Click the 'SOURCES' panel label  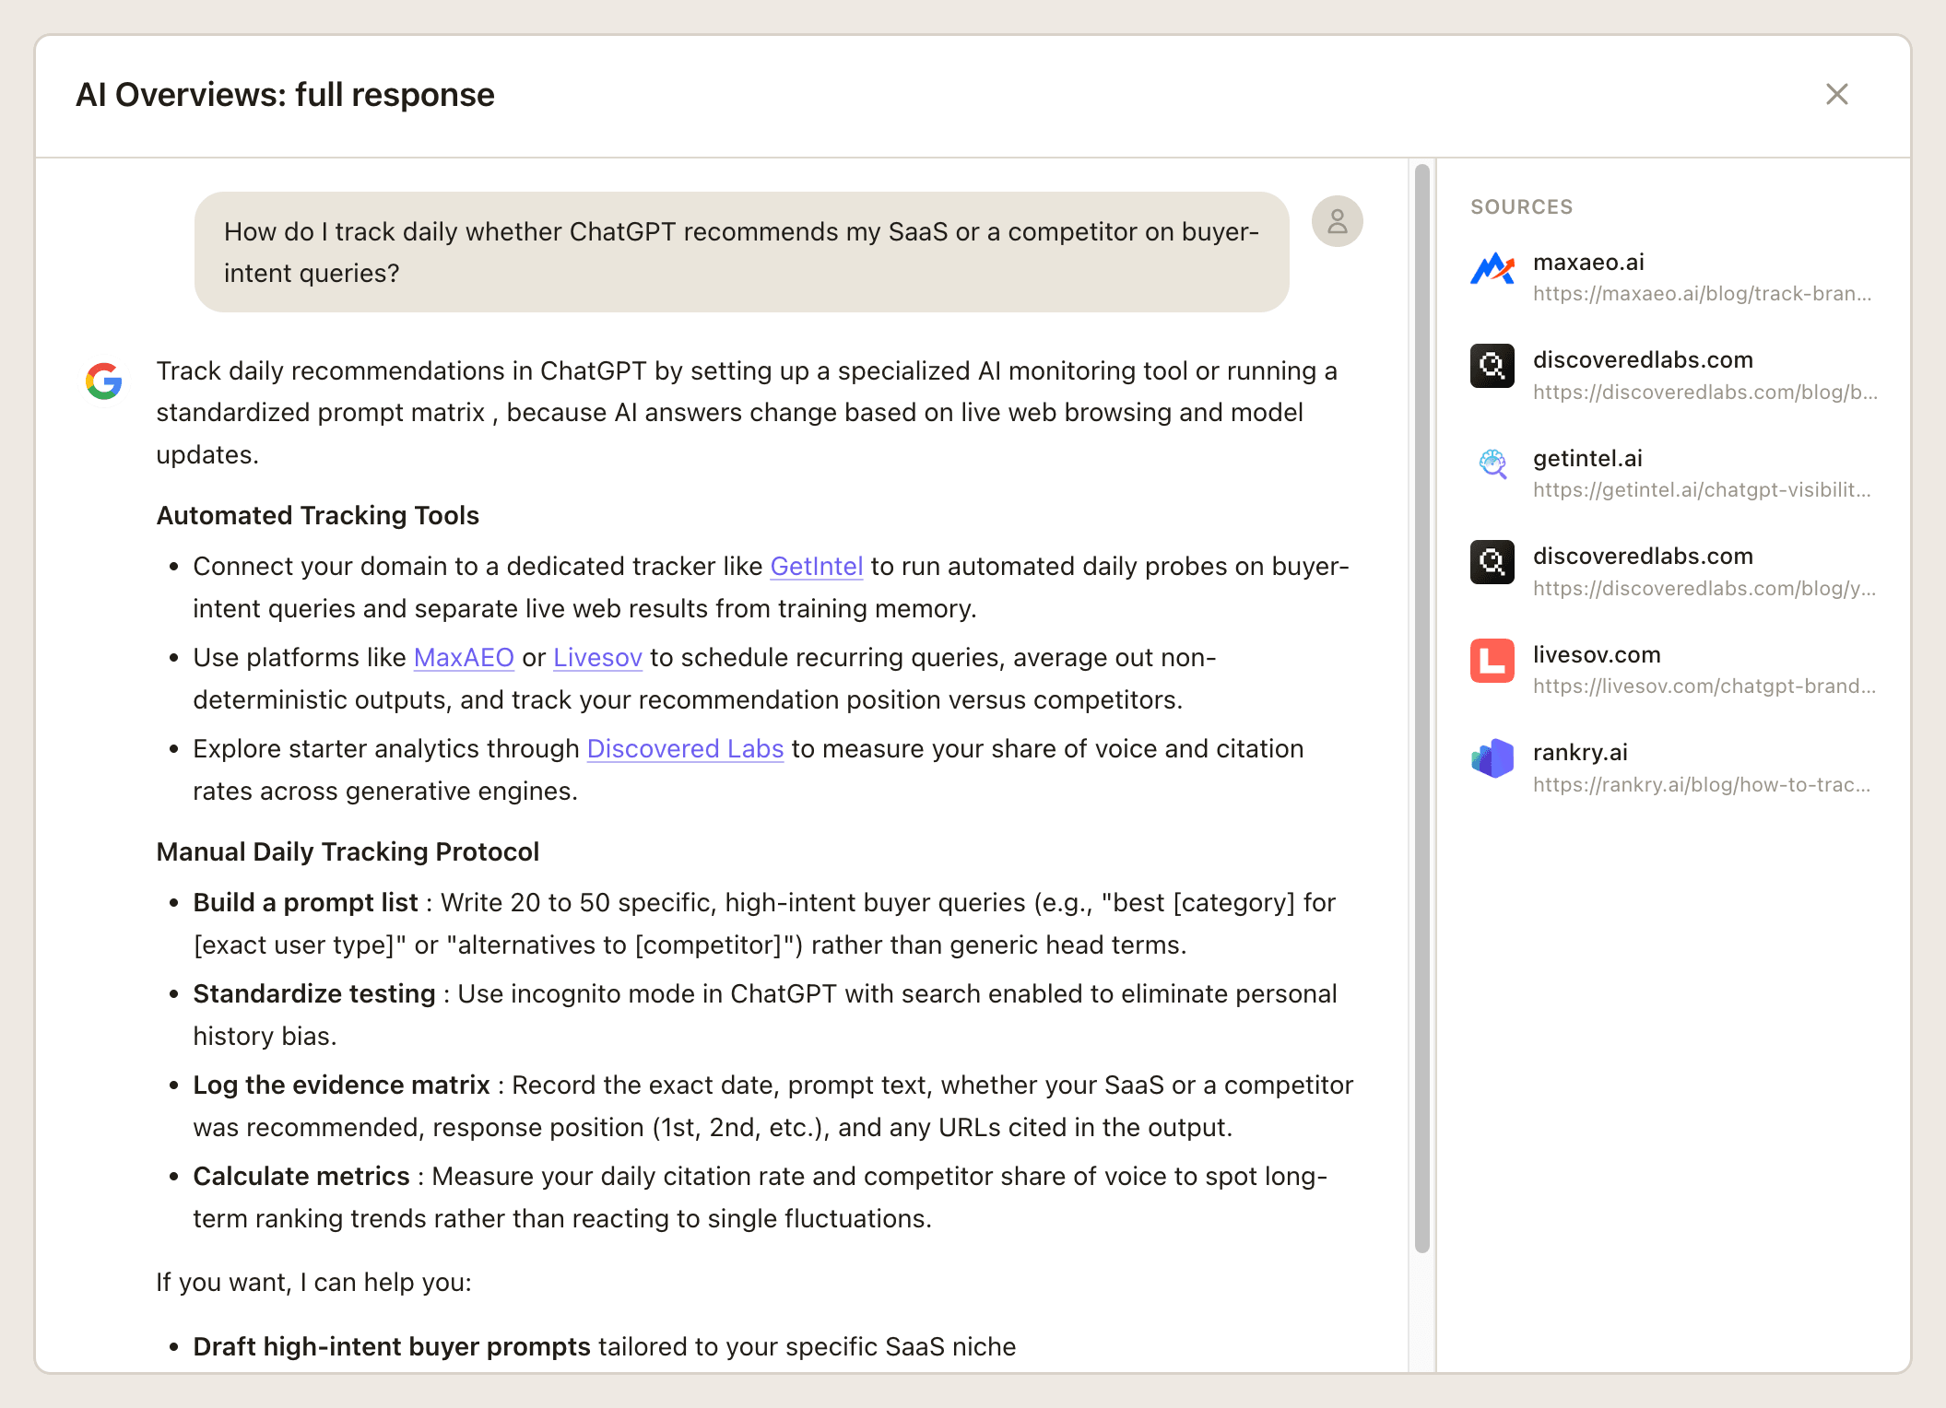(x=1521, y=207)
